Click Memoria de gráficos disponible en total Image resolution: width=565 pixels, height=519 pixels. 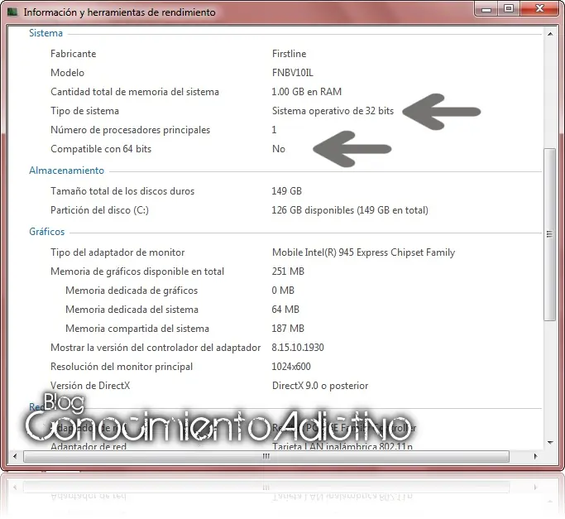(x=137, y=272)
